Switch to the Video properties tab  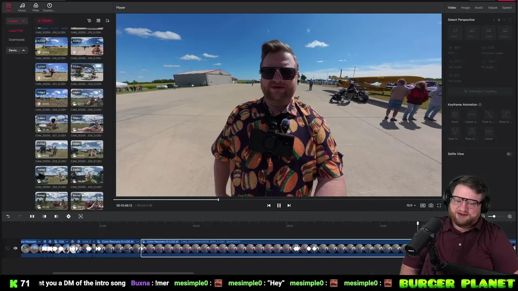click(x=452, y=7)
